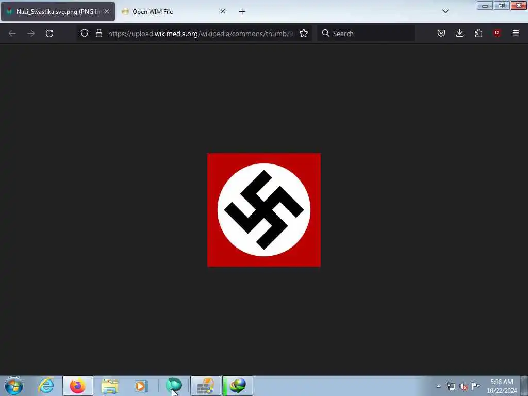The image size is (528, 396).
Task: Click the muted volume tray icon
Action: 464,386
